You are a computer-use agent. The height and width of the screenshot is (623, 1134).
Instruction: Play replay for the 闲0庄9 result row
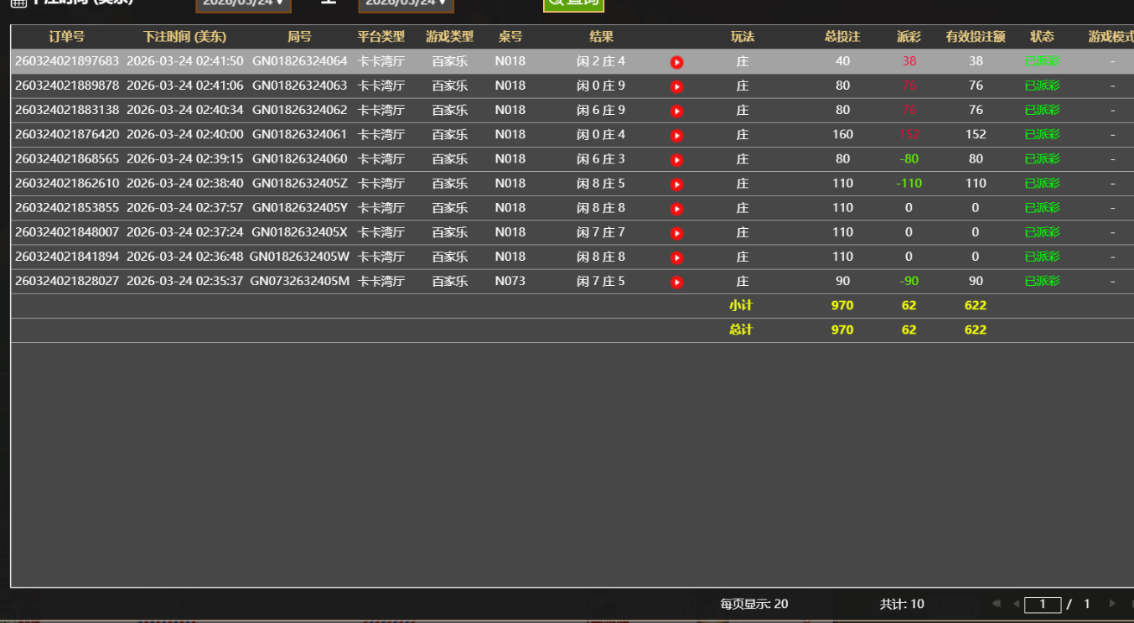click(676, 86)
